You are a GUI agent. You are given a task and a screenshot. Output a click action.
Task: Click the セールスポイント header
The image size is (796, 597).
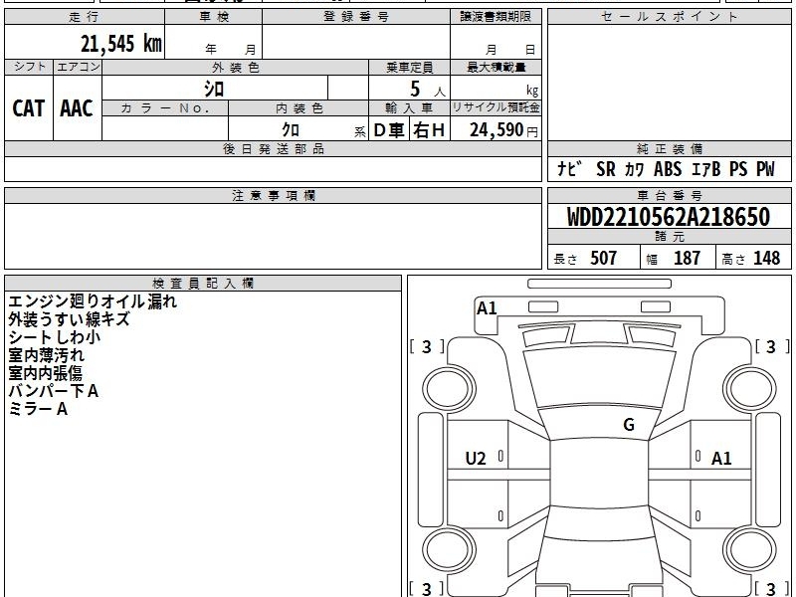pos(669,17)
